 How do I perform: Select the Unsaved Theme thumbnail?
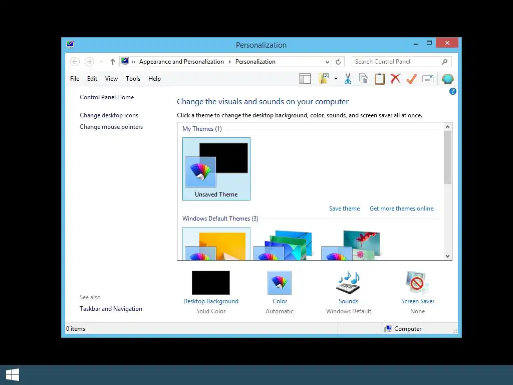(216, 169)
